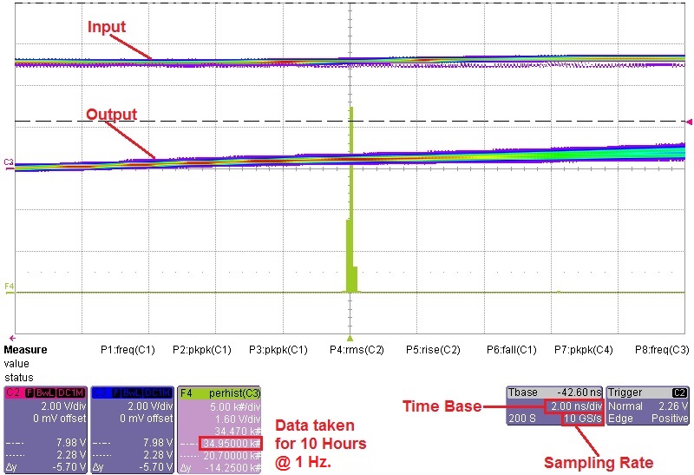Select the F4 trace marker on left grid edge
The image size is (694, 475).
point(9,287)
